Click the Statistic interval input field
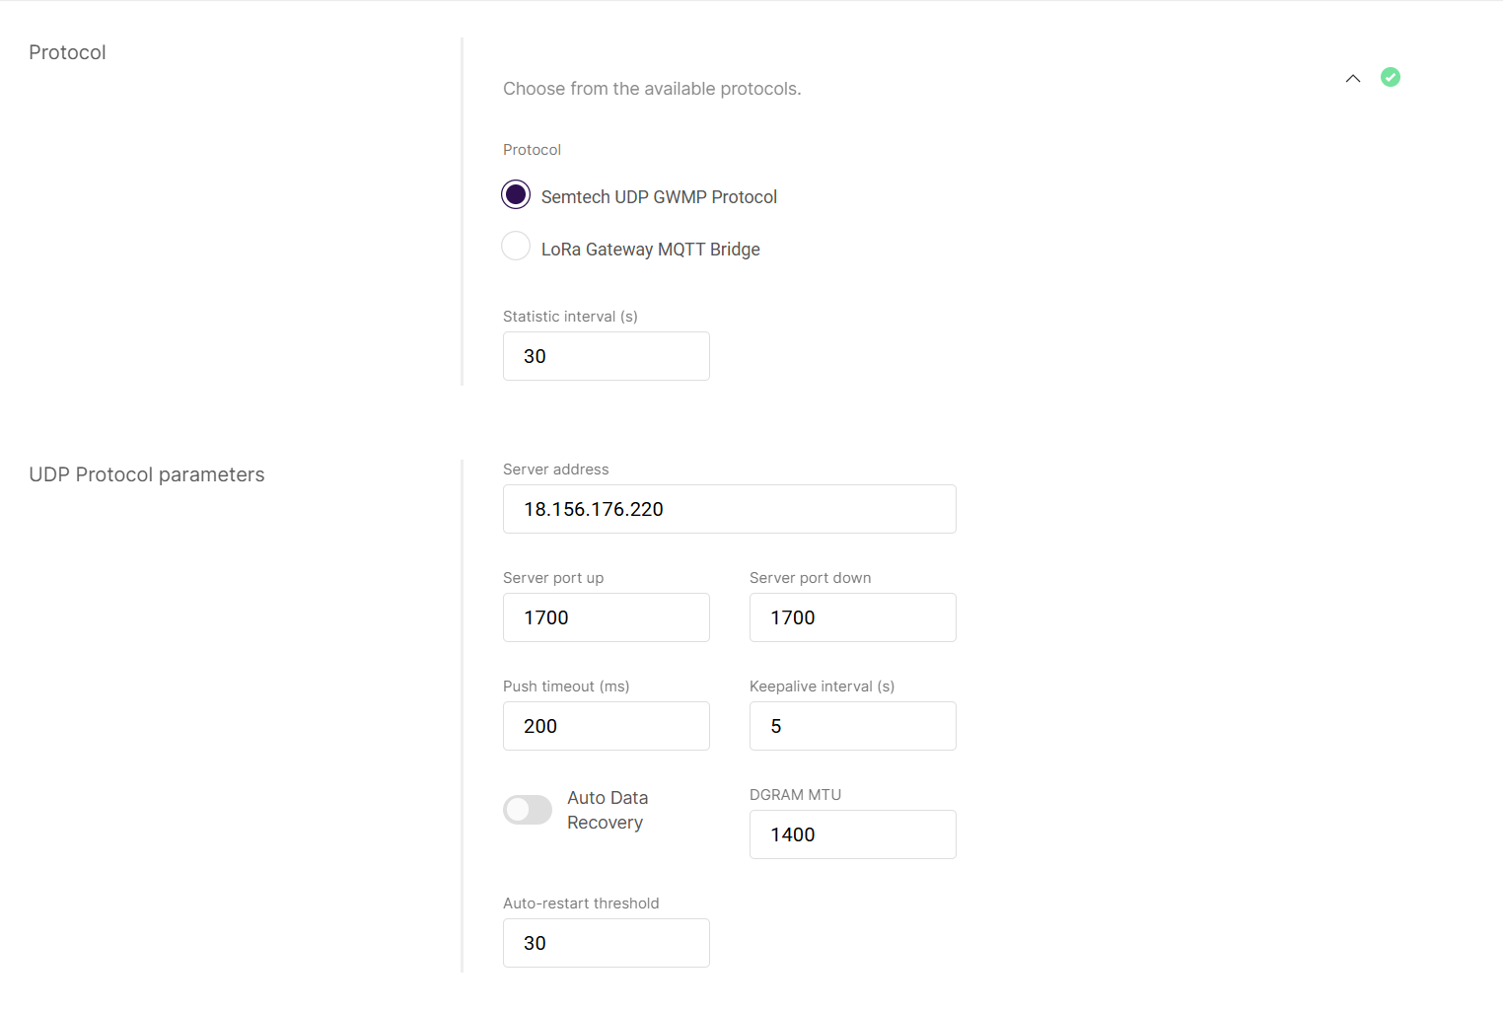Viewport: 1503px width, 1012px height. pos(606,356)
